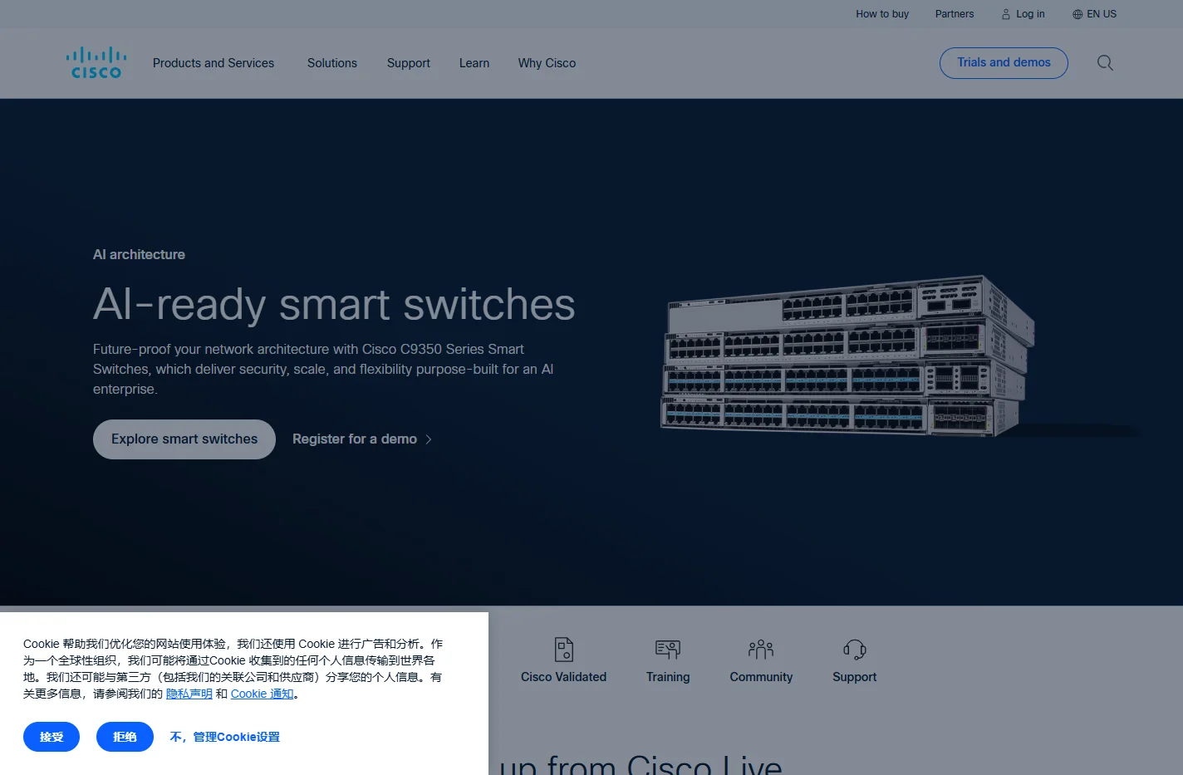1183x775 pixels.
Task: Click the Trials and demos button
Action: 1004,63
